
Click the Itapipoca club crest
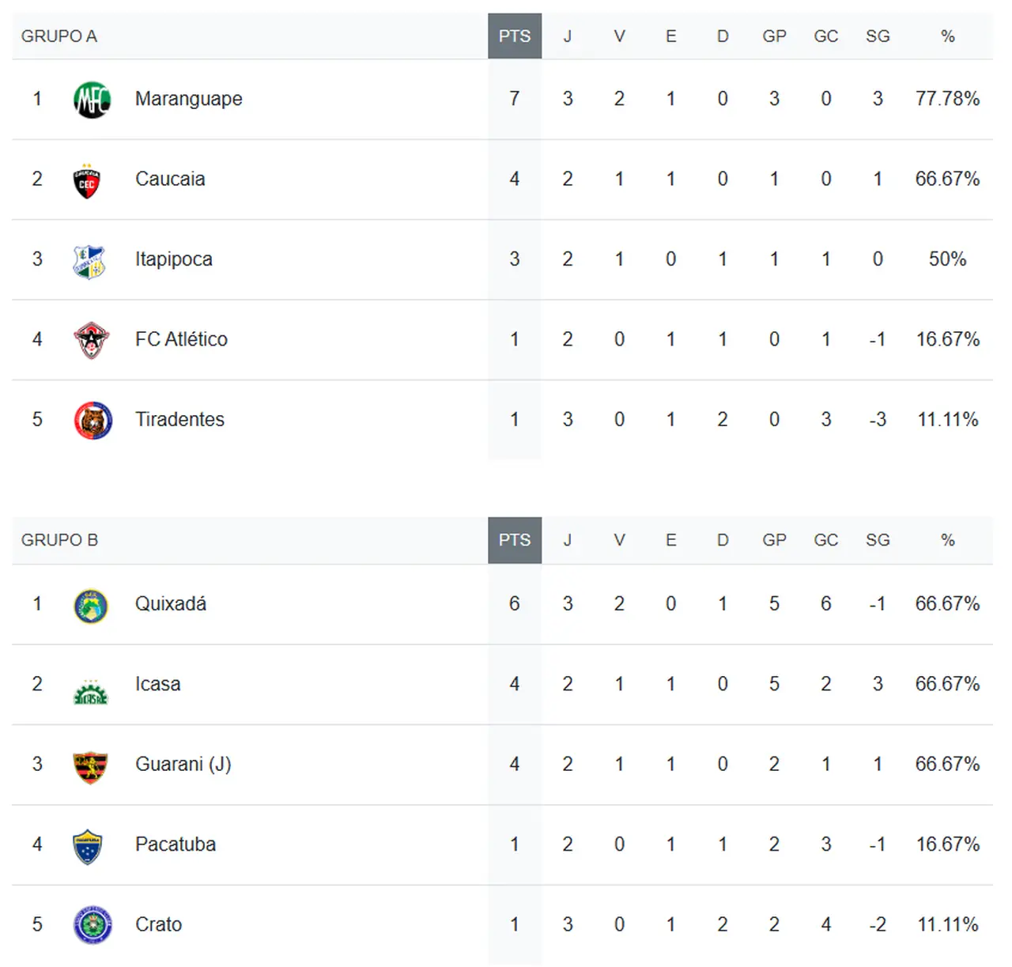[89, 262]
